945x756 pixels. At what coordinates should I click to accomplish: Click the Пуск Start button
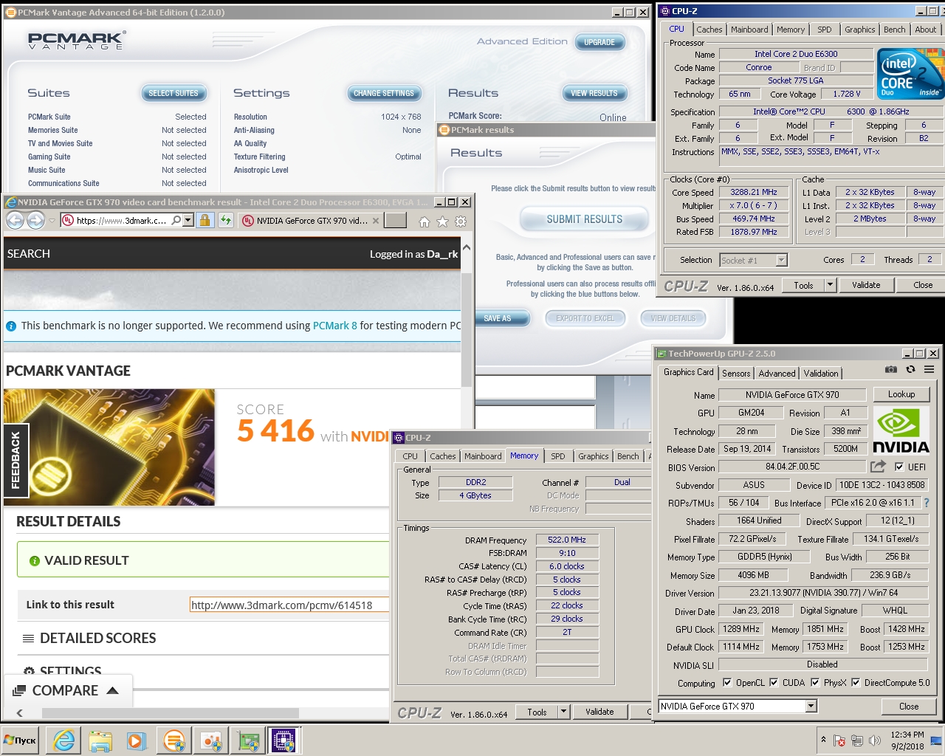coord(21,740)
